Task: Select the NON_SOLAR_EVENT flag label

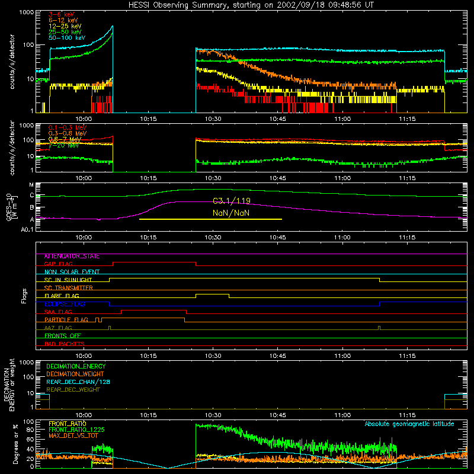Action: pos(72,272)
